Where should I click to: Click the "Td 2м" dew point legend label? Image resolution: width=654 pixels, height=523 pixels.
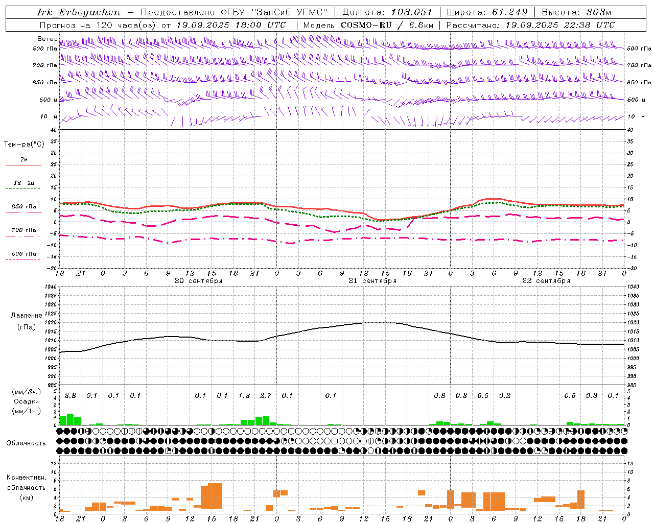(24, 183)
